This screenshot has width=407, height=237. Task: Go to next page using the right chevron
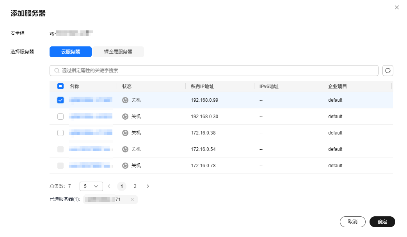[x=148, y=186]
